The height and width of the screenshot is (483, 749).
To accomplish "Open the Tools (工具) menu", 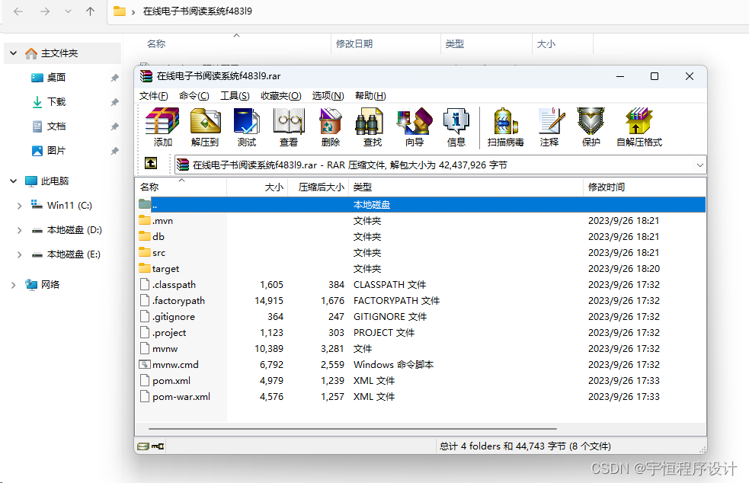I will click(x=235, y=95).
